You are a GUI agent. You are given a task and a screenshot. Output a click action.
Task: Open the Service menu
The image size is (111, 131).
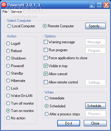[17, 12]
